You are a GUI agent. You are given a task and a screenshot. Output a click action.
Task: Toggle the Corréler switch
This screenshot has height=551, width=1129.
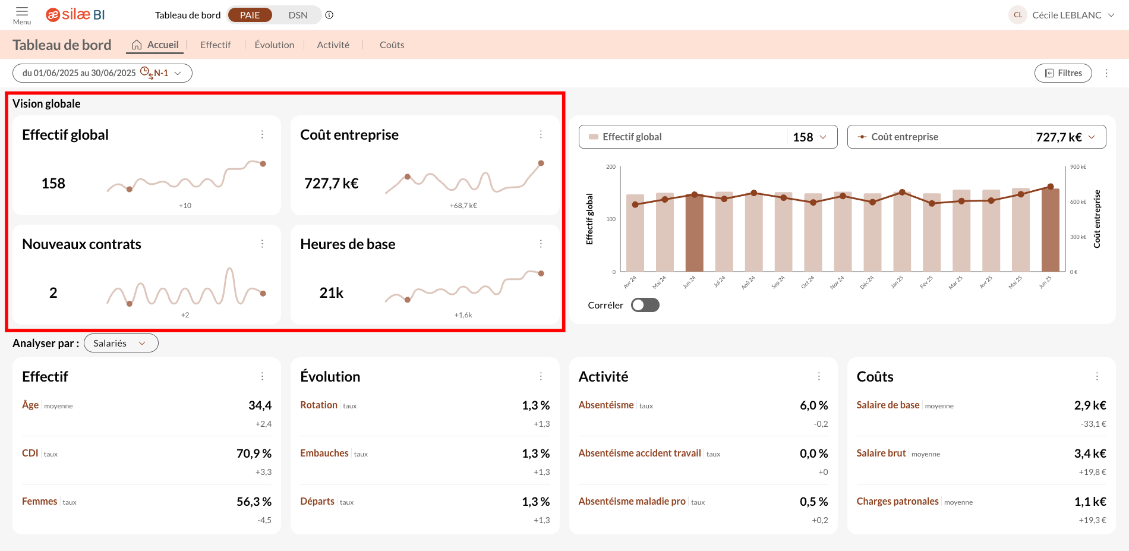(x=645, y=305)
